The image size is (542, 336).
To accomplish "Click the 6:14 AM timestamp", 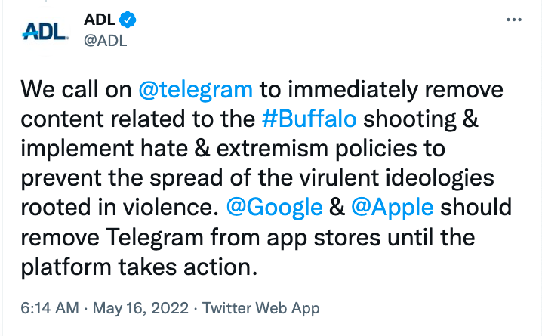I will [x=50, y=308].
